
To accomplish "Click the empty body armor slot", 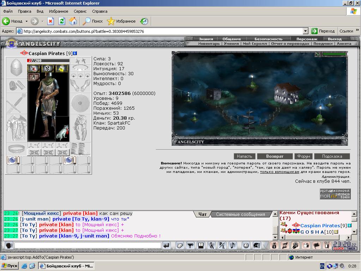I will point(16,128).
